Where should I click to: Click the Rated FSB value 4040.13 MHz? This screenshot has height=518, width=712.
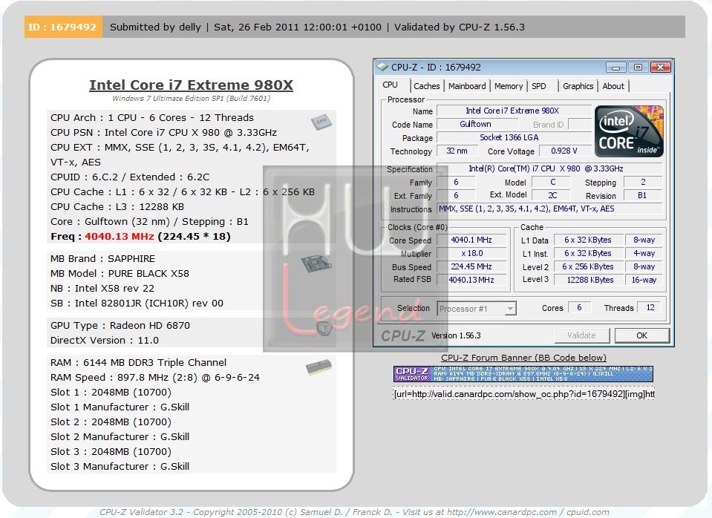471,280
